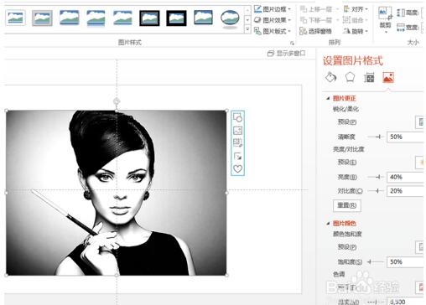The width and height of the screenshot is (426, 305).
Task: Click the resize arrow icon in floating toolbar
Action: (x=237, y=156)
